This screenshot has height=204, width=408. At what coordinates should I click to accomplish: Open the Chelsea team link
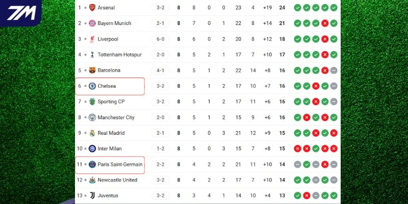[x=107, y=86]
